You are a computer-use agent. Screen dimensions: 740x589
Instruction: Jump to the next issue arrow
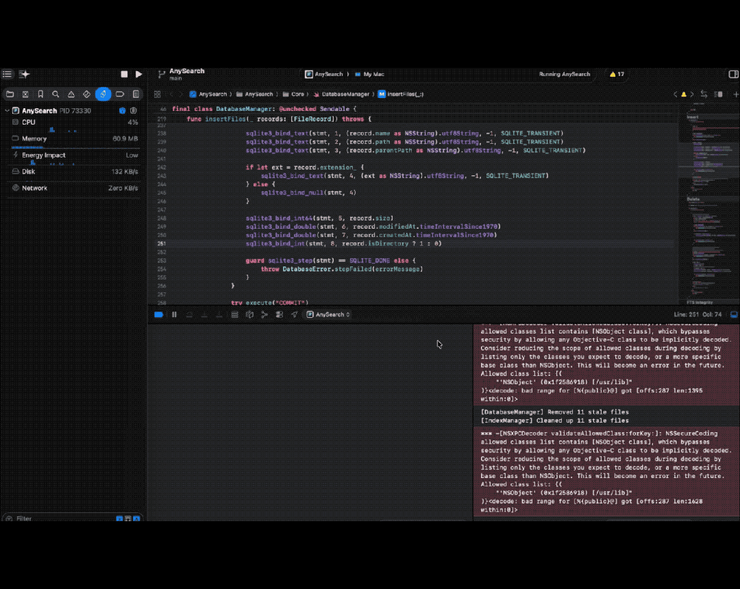coord(692,95)
